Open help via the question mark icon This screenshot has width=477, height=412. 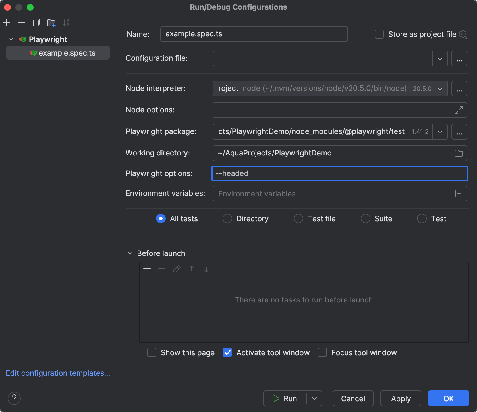14,398
